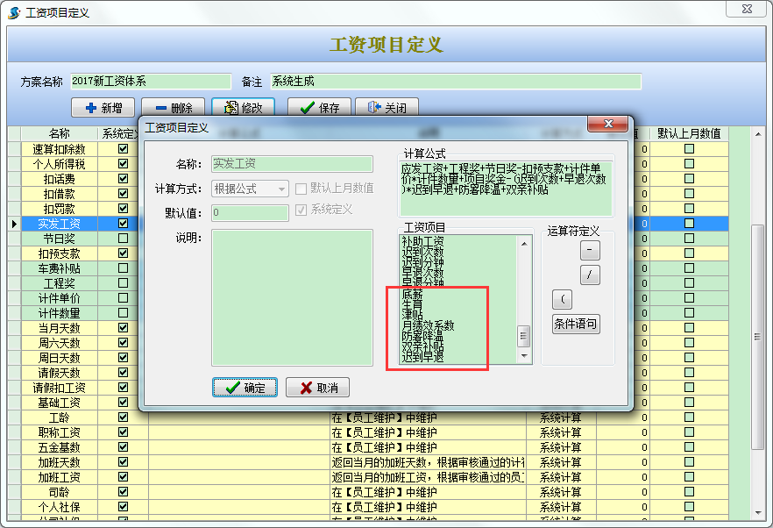
Task: Select the 当月天数 row in the table
Action: [60, 328]
